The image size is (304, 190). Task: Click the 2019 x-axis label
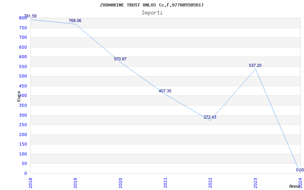75,183
